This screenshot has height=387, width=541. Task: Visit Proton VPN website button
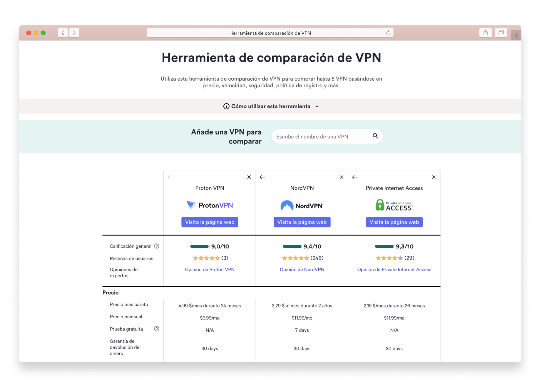[x=210, y=222]
